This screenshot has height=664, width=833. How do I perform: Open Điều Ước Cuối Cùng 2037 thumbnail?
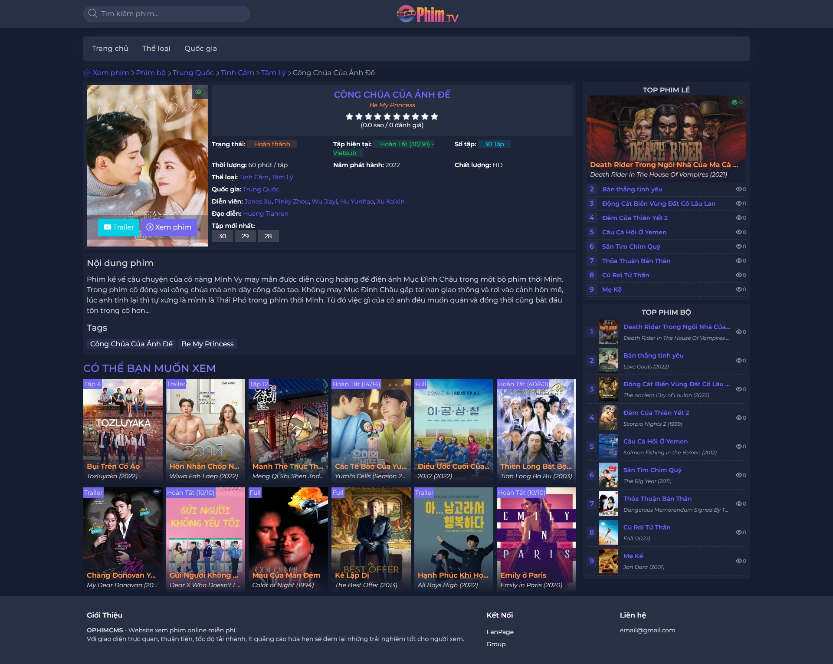click(453, 430)
